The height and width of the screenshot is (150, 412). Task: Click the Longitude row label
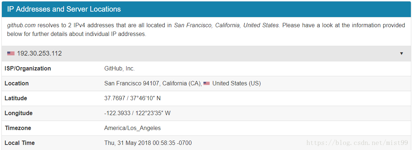coord(18,113)
